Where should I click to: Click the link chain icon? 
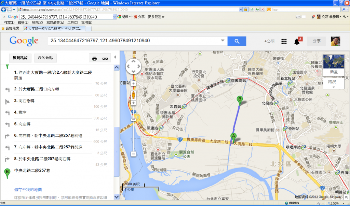pos(105,58)
